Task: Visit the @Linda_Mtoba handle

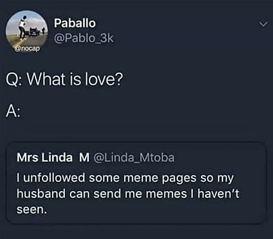Action: coord(134,158)
